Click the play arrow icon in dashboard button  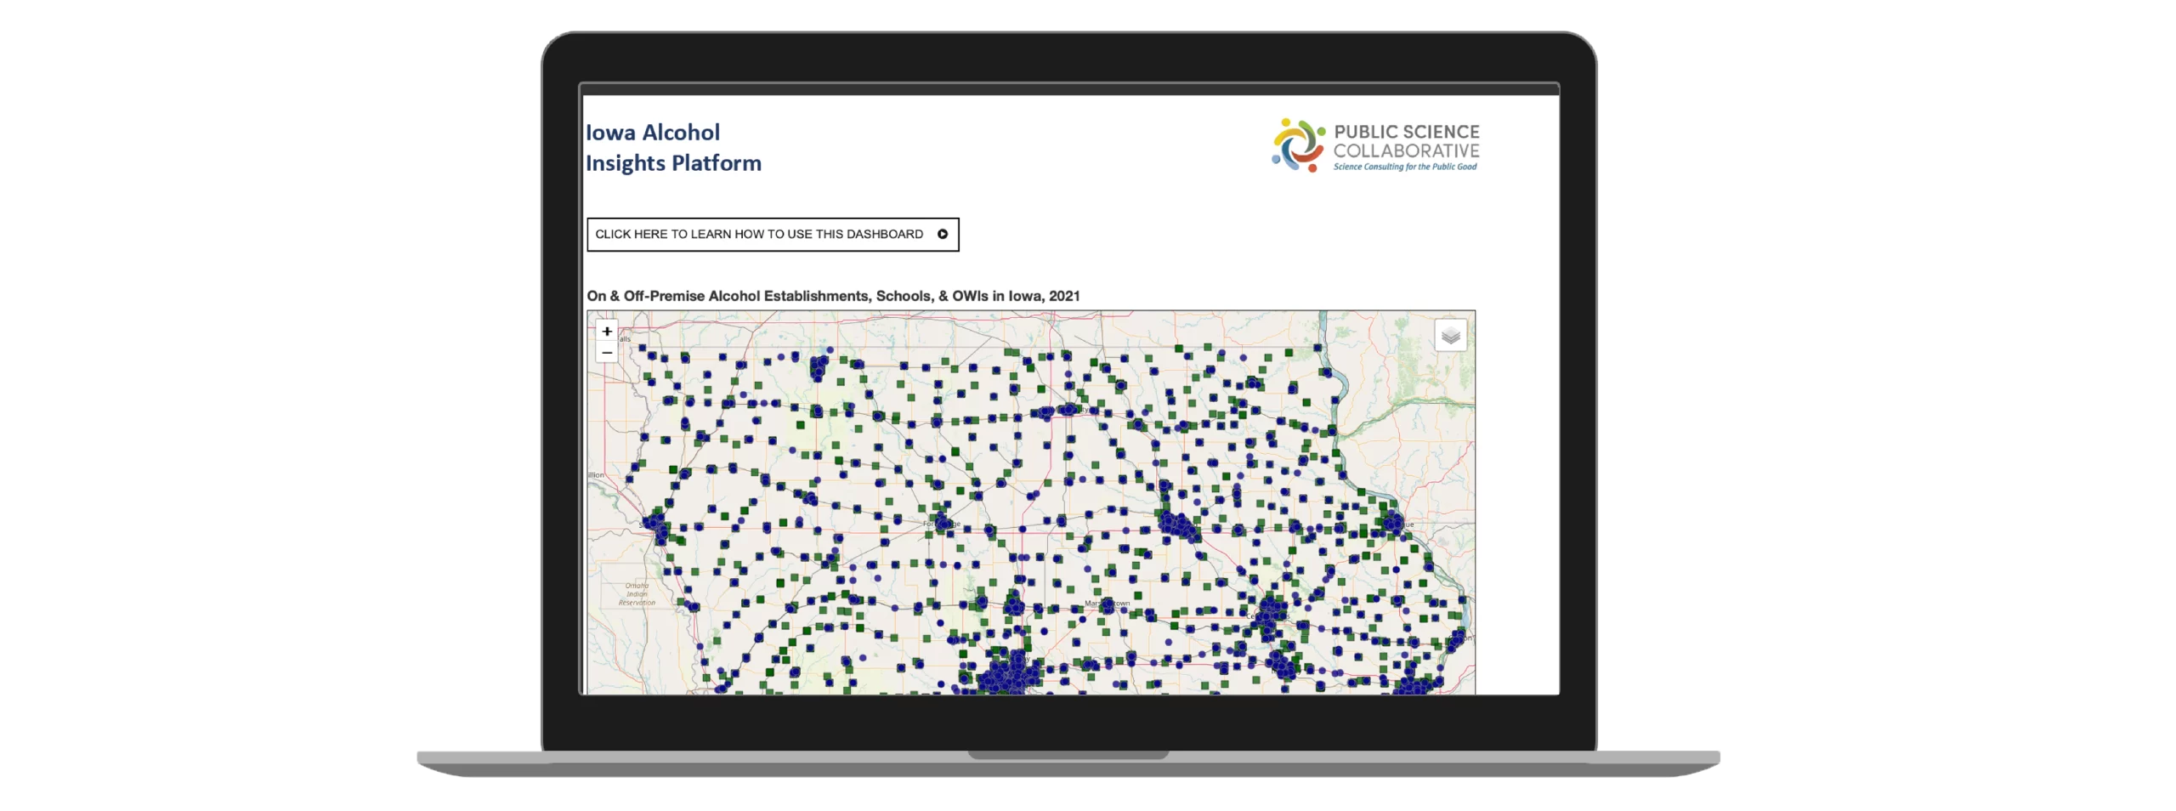point(942,235)
